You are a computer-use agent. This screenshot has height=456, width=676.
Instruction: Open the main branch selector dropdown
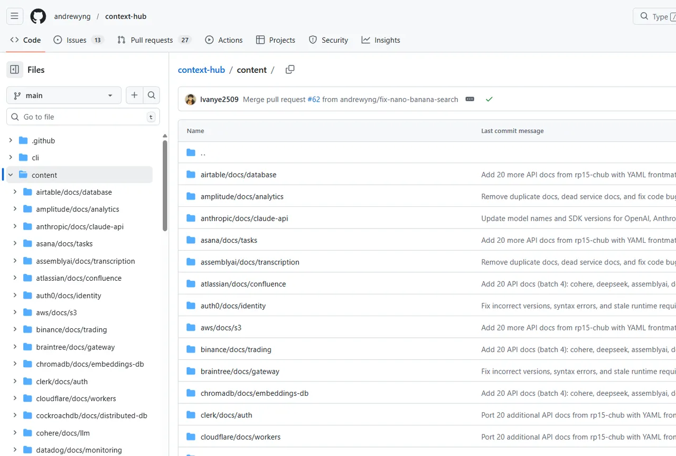click(x=64, y=96)
